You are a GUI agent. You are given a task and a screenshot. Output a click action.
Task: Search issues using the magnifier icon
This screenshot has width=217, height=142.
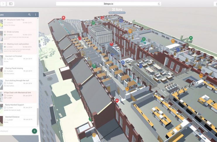[29, 15]
